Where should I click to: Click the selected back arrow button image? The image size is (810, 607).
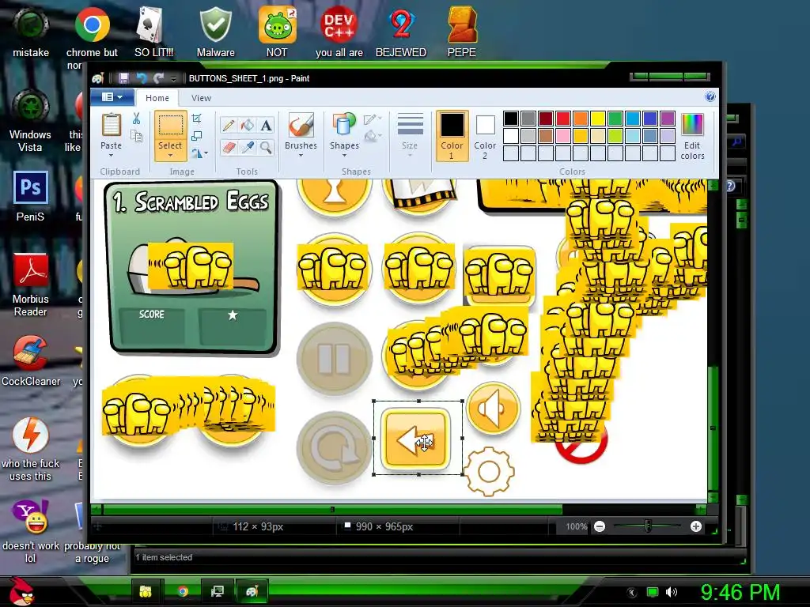point(416,439)
